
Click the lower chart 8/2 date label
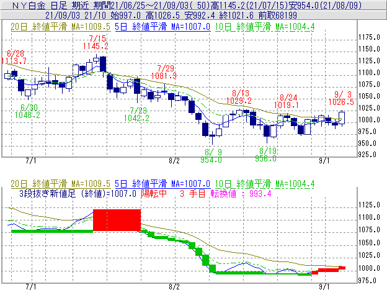(174, 287)
